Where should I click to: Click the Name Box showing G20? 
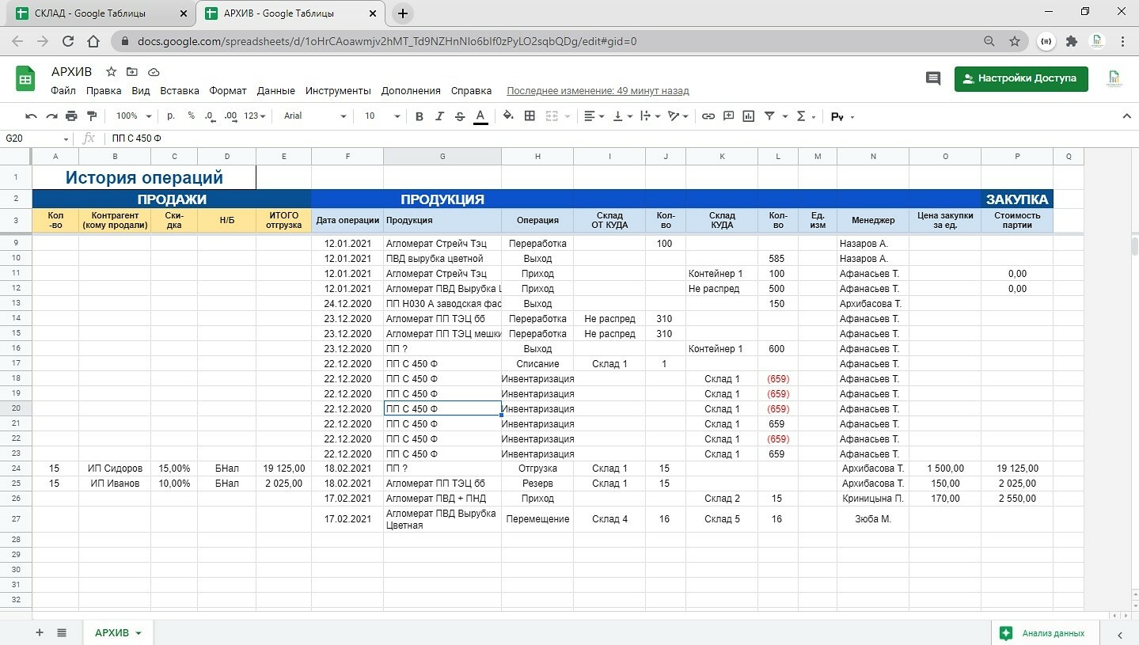tap(36, 138)
